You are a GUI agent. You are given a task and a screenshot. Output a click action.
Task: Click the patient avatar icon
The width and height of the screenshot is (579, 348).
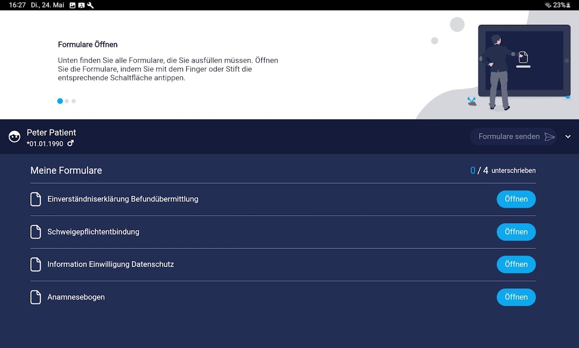(15, 137)
